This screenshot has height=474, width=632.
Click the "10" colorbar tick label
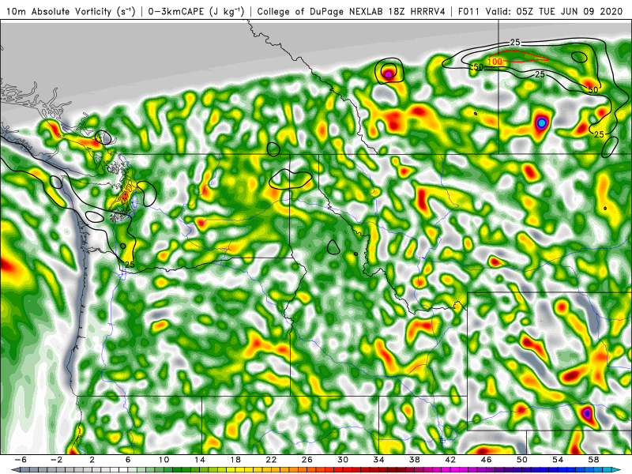(x=164, y=460)
